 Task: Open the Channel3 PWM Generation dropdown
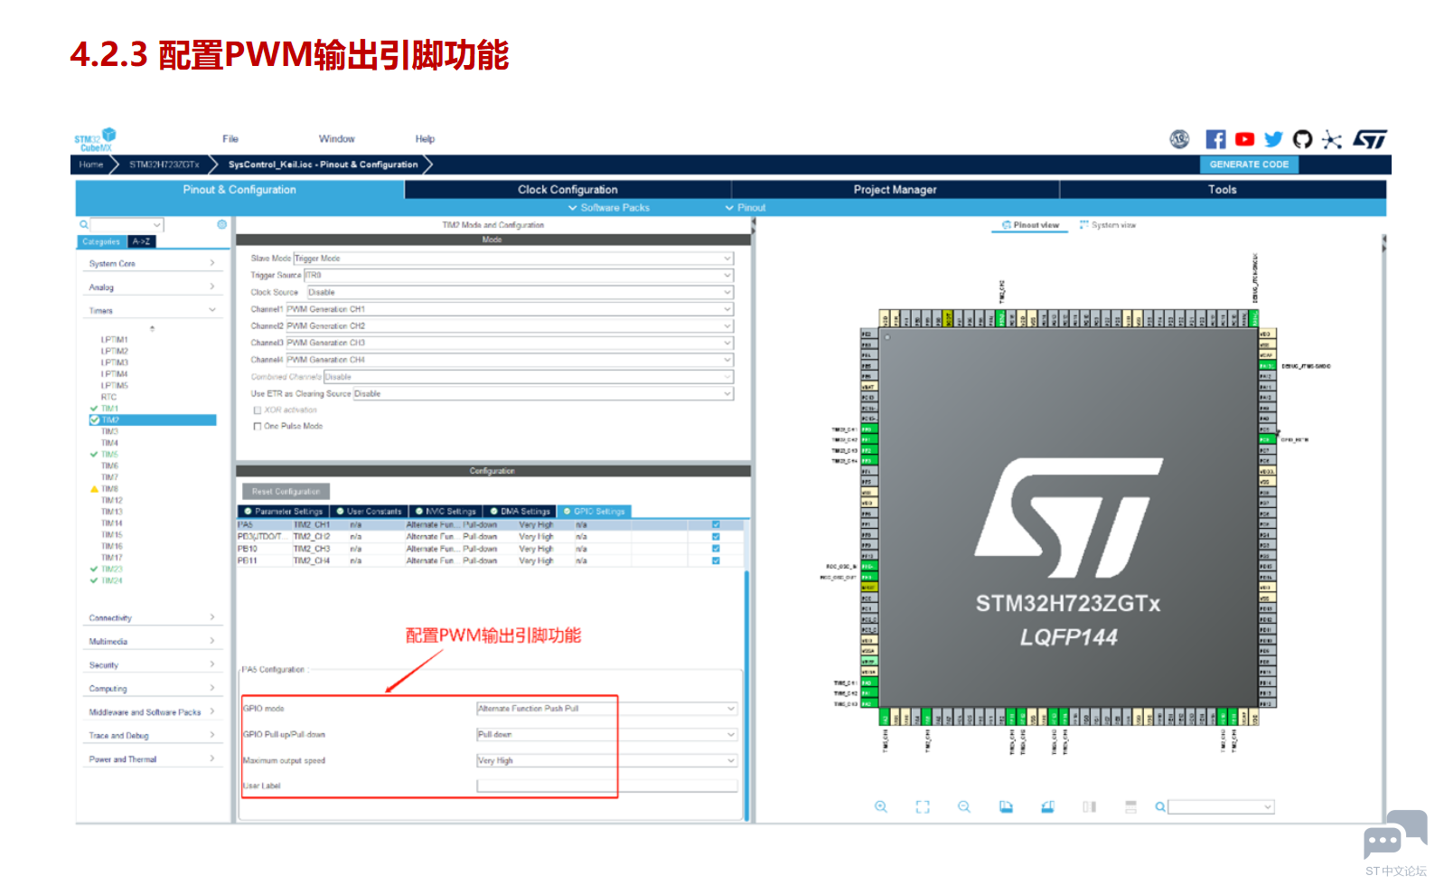(510, 343)
